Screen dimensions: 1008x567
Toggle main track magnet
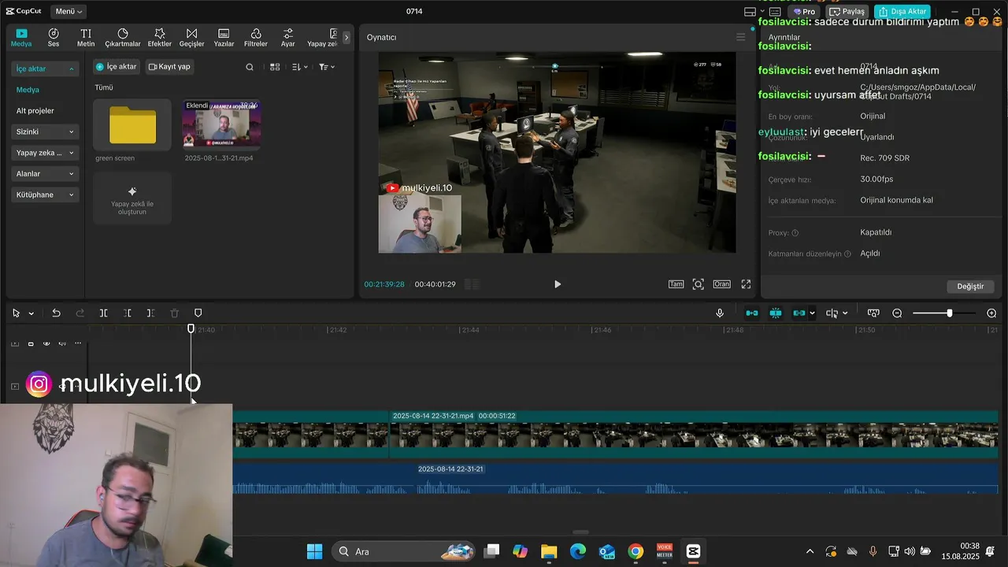(x=752, y=313)
